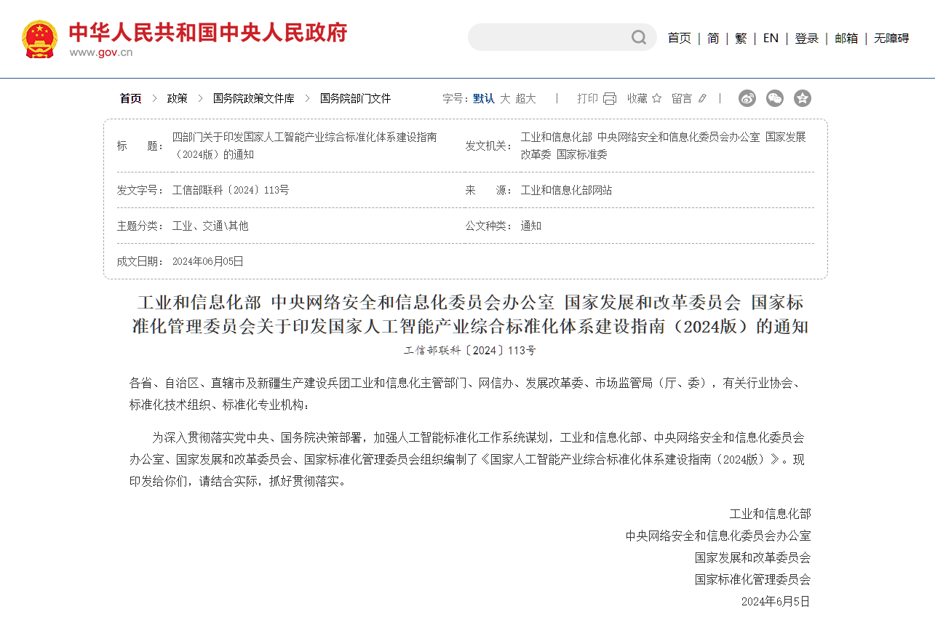Click the search magnifier icon
The width and height of the screenshot is (935, 620).
click(638, 37)
